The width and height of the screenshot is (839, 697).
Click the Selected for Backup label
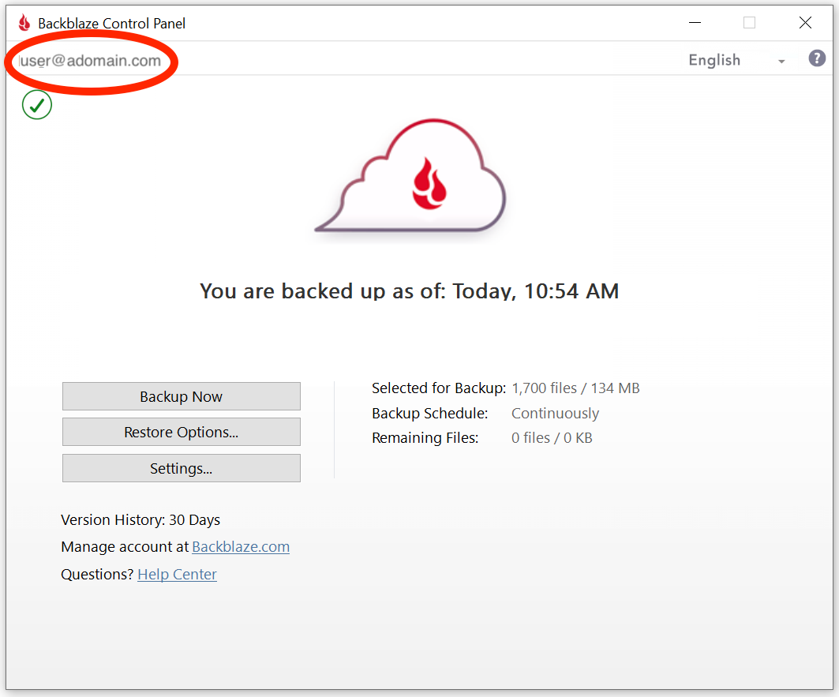point(439,388)
